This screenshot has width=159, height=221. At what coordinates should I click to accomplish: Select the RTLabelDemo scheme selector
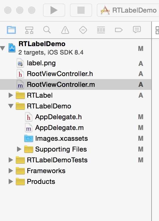click(128, 10)
